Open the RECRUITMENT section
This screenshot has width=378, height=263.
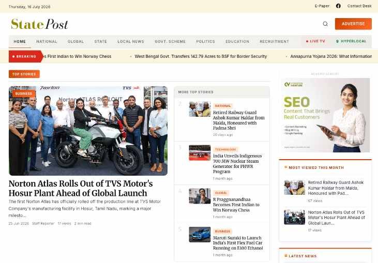(x=274, y=41)
